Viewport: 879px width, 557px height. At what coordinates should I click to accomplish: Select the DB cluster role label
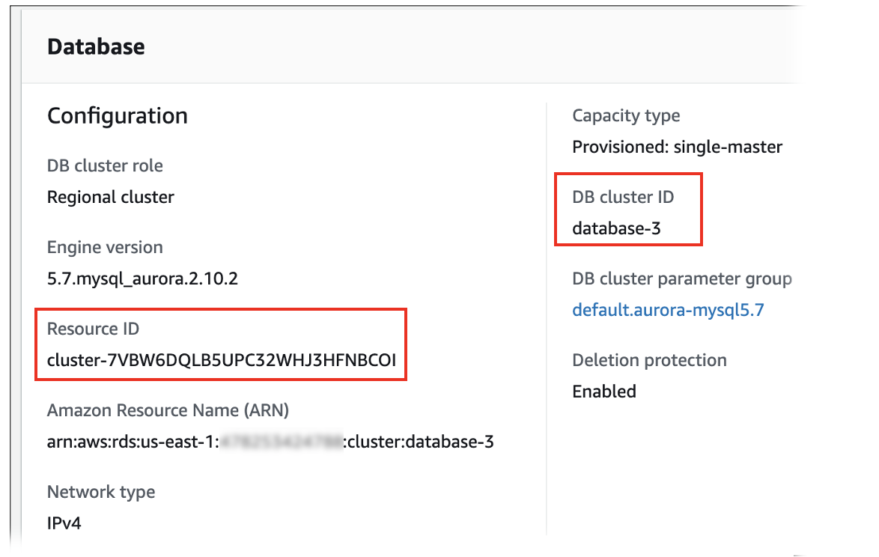105,165
